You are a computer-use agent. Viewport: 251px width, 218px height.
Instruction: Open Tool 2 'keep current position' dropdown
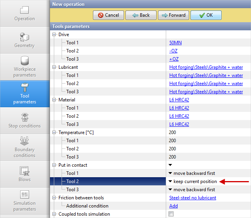193,181
